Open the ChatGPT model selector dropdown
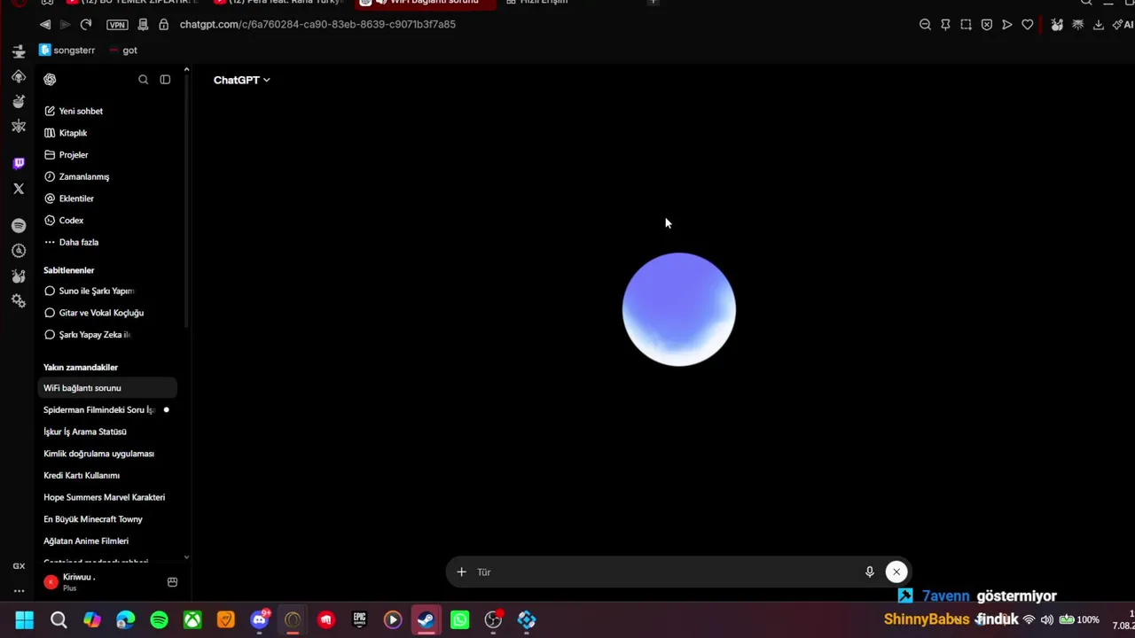This screenshot has height=638, width=1135. click(x=241, y=80)
